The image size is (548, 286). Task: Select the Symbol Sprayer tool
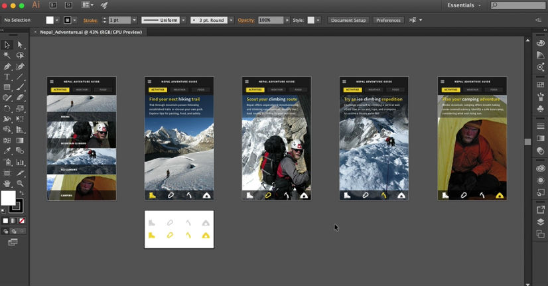click(7, 162)
